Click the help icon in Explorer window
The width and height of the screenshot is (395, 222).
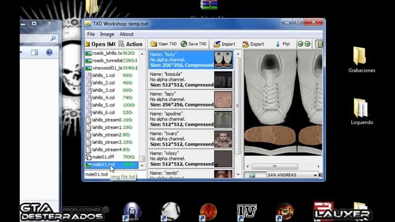[x=49, y=52]
